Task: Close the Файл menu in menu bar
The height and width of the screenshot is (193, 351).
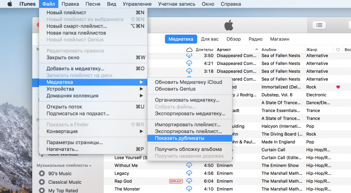Action: point(49,4)
